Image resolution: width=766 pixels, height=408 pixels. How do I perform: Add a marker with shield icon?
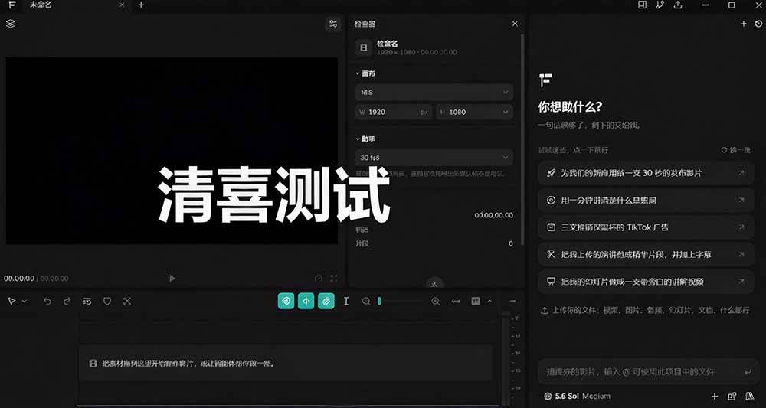click(107, 302)
